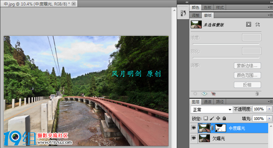This screenshot has height=148, width=273.
Task: Open the masks panel flyout menu
Action: click(270, 15)
